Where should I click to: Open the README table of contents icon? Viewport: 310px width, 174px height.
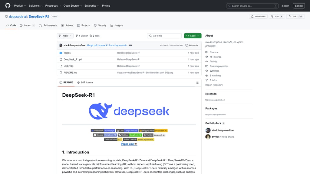click(x=197, y=82)
